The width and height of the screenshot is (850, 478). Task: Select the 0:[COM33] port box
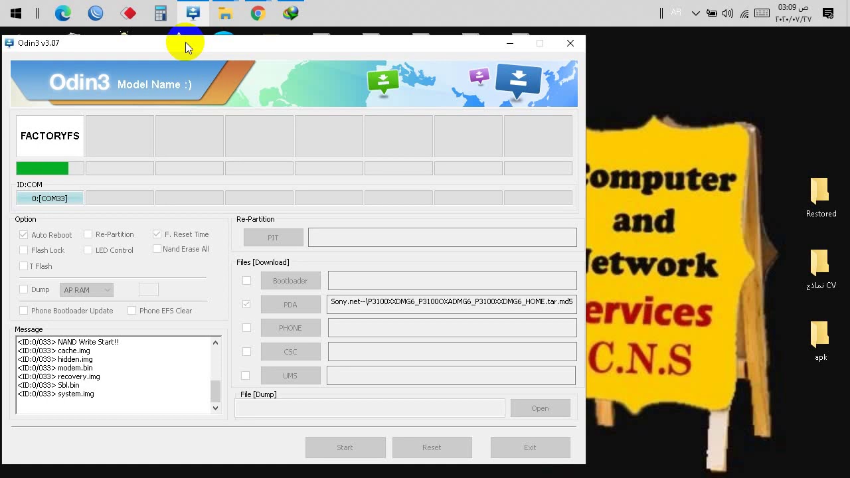pyautogui.click(x=50, y=198)
